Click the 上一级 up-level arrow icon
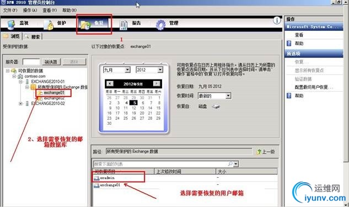 coord(259,152)
